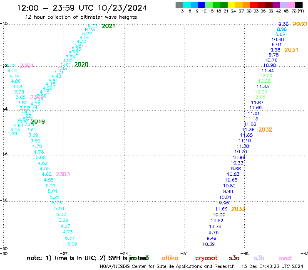This screenshot has height=270, width=308.
Task: Click subtitle "12 hour collection of altimeter wave heights"
Action: point(81,17)
